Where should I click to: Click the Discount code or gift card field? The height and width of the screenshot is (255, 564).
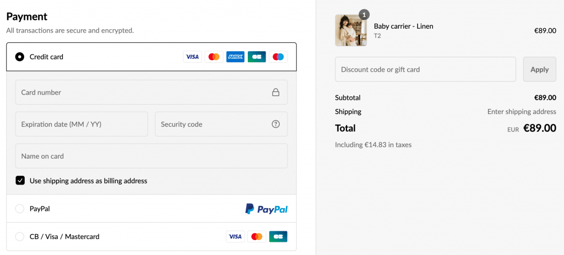tap(425, 69)
